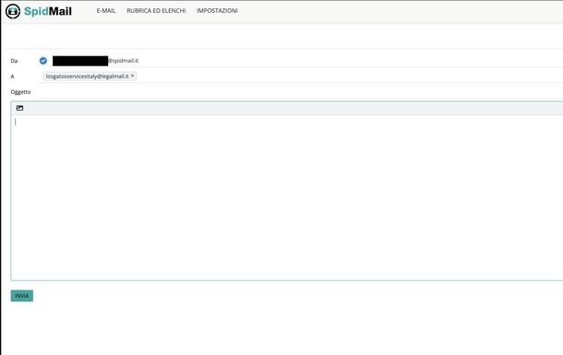The image size is (563, 355).
Task: Click the Oggetto label
Action: [20, 92]
